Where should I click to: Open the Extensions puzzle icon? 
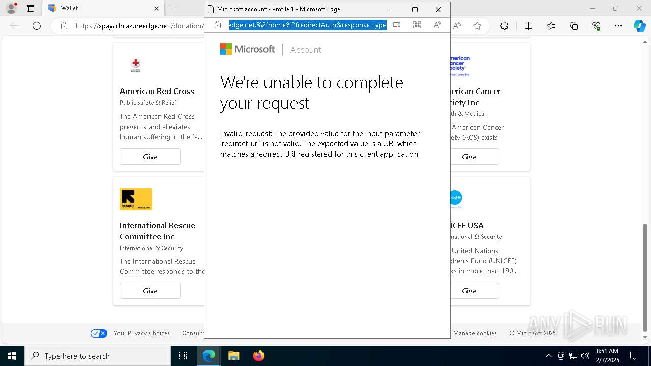pos(504,26)
